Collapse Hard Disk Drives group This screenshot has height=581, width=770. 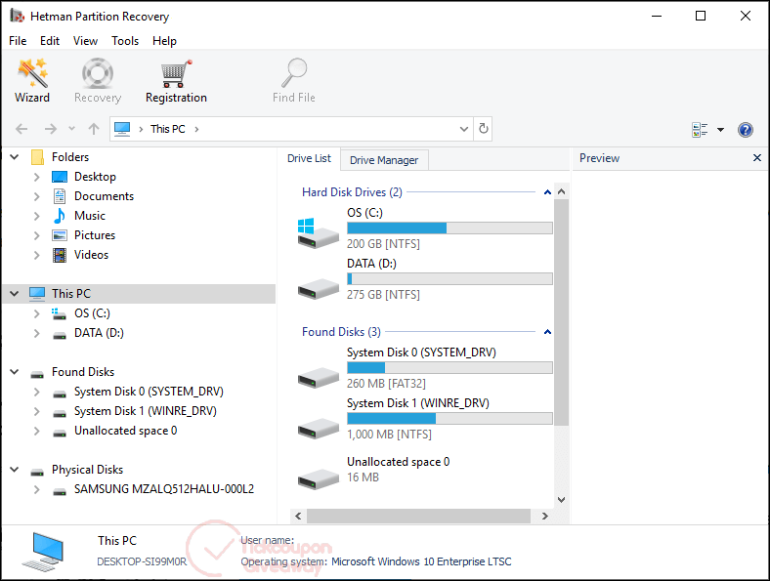547,192
